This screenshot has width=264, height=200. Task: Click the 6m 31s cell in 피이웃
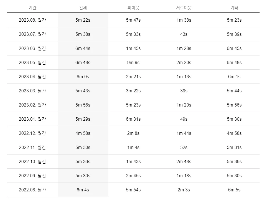[x=133, y=119]
